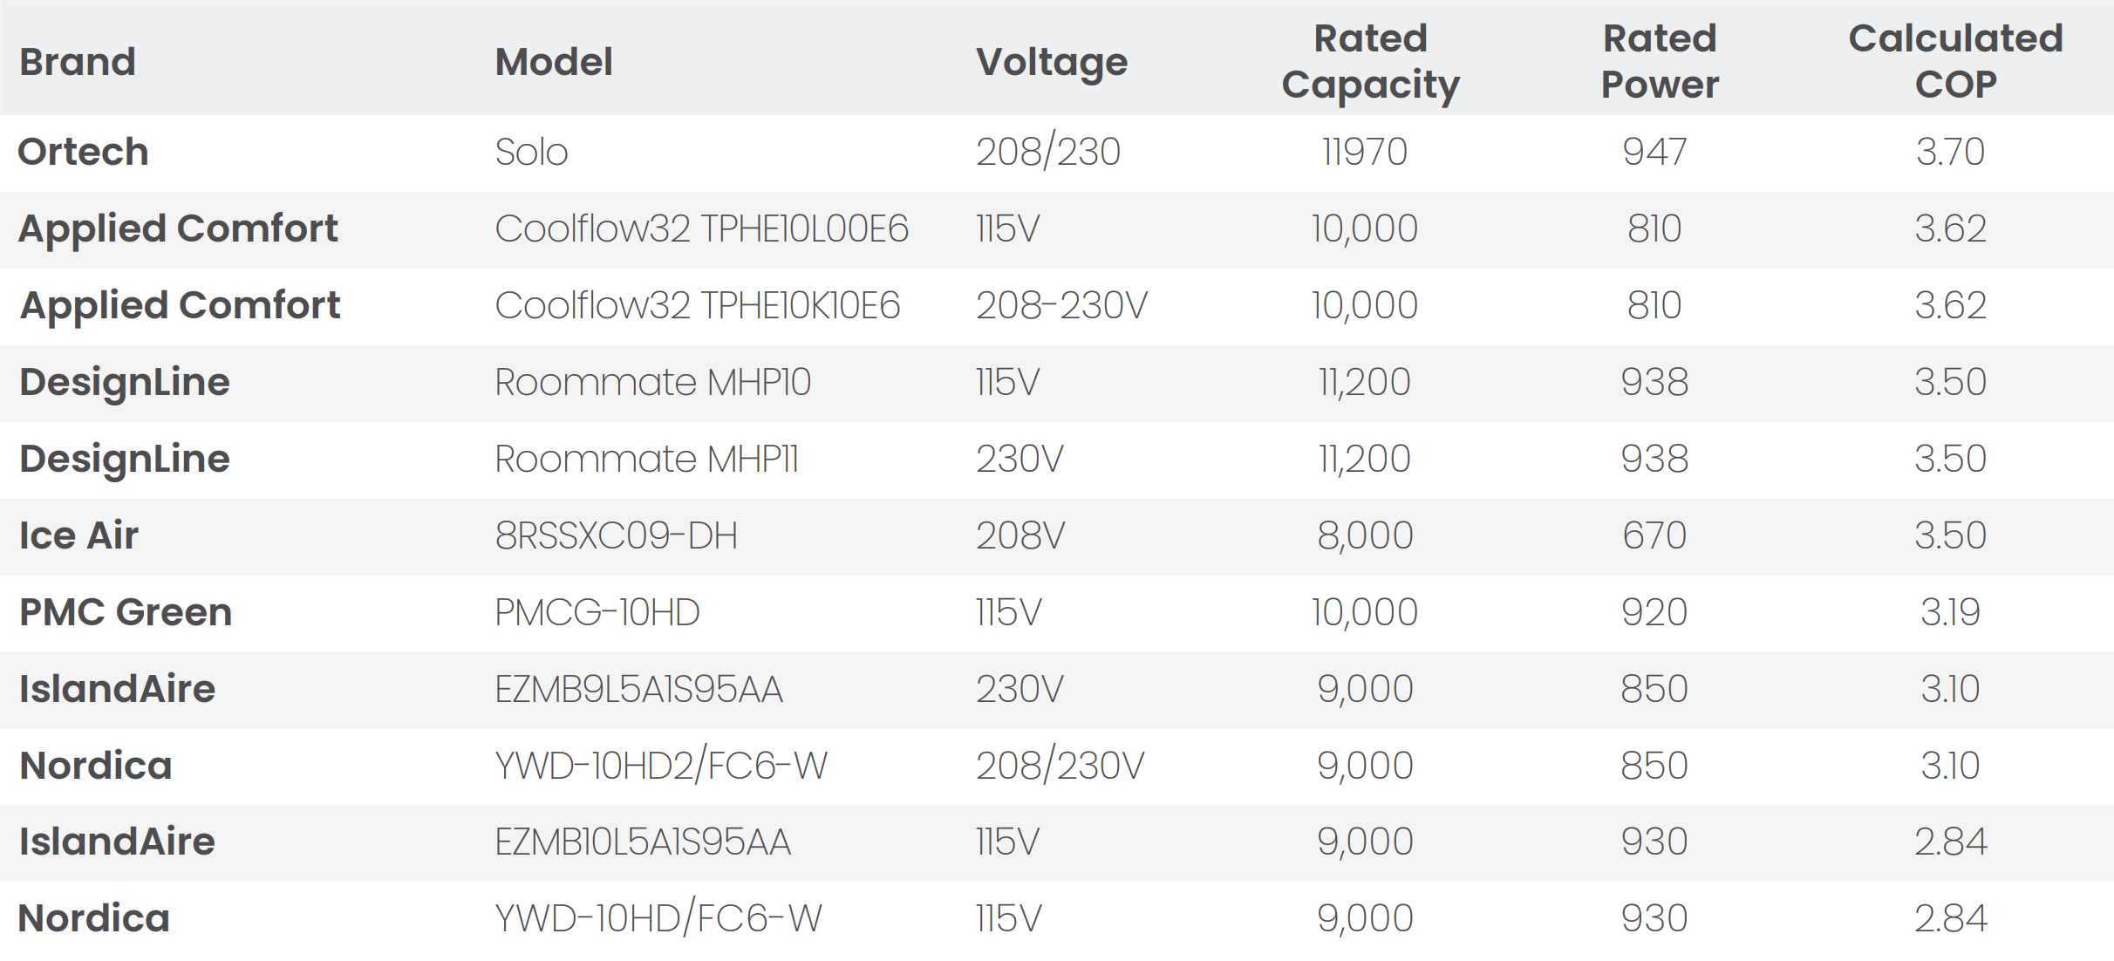Select the PMC Green brand cell
Image resolution: width=2114 pixels, height=961 pixels.
pos(126,612)
